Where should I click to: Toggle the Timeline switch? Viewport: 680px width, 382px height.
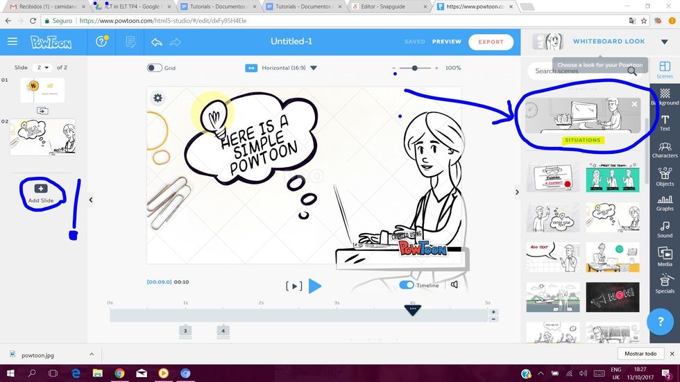(407, 285)
